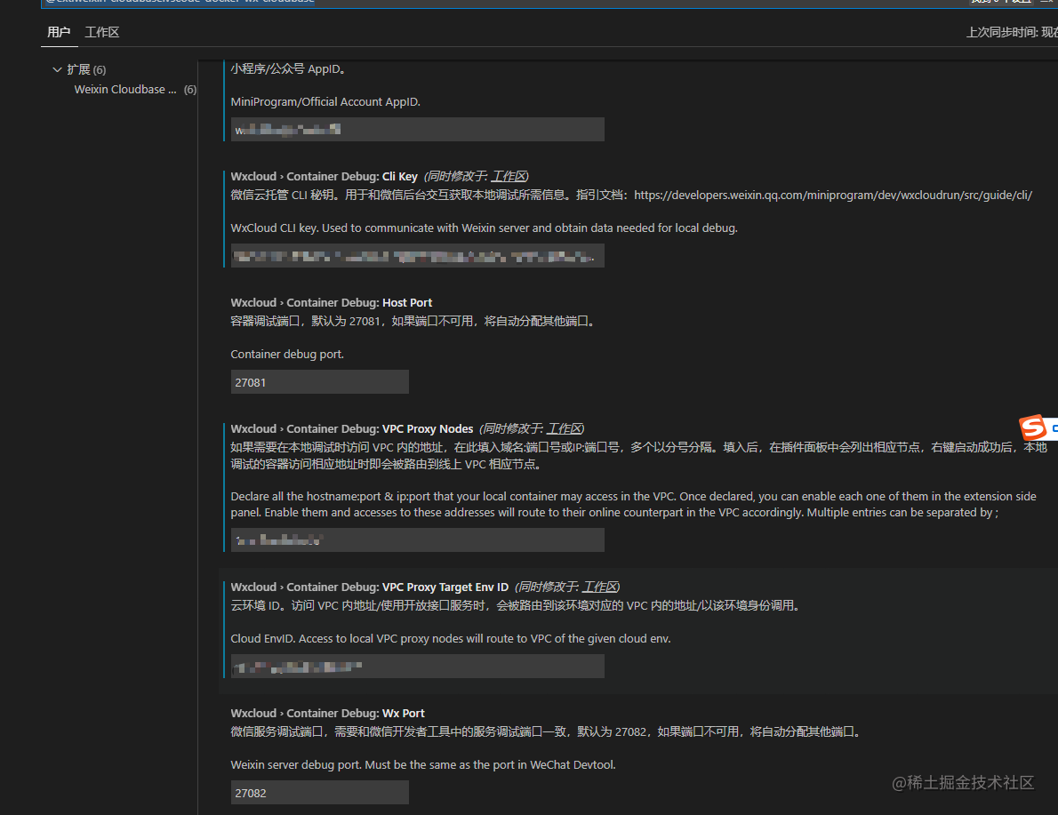Click the 'Container debug port.' description text
The width and height of the screenshot is (1058, 815).
(x=287, y=355)
